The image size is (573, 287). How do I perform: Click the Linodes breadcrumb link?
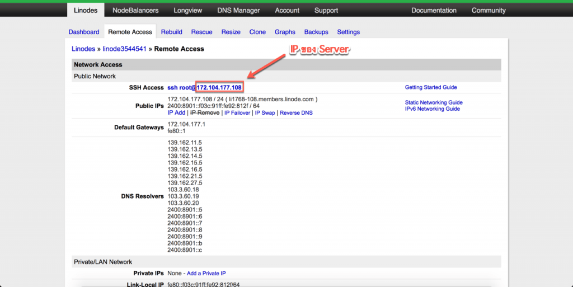(x=83, y=49)
